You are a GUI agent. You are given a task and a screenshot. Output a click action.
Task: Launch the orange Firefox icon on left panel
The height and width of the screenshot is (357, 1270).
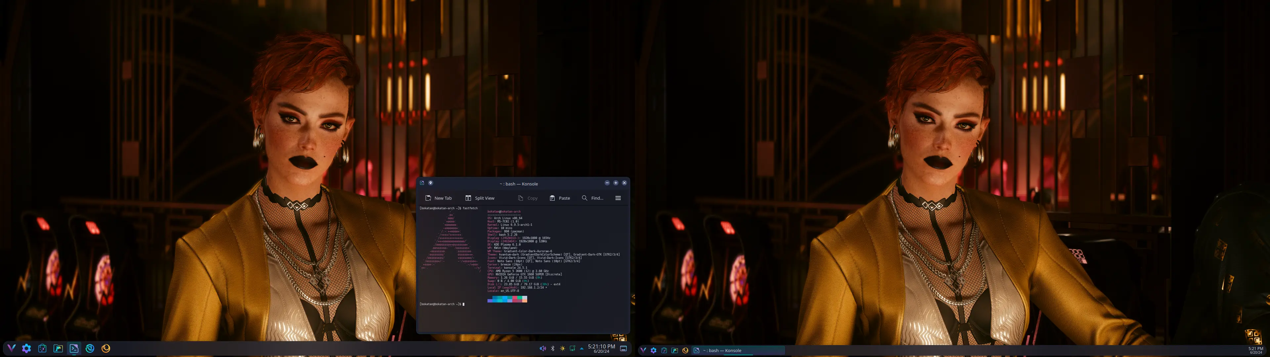click(x=106, y=348)
